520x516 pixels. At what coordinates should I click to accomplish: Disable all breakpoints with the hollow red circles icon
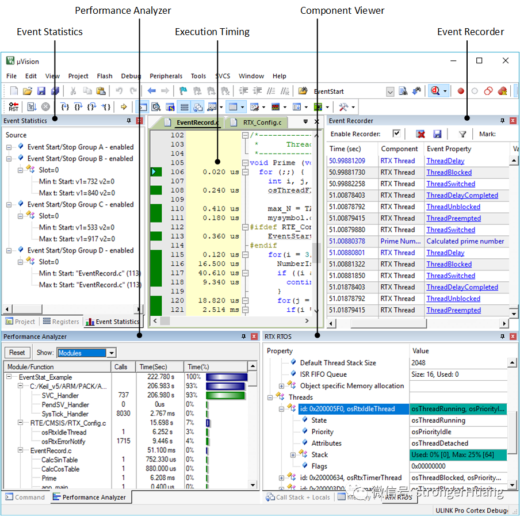488,91
